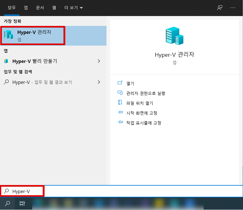Click 열기 to open the app

tap(130, 83)
